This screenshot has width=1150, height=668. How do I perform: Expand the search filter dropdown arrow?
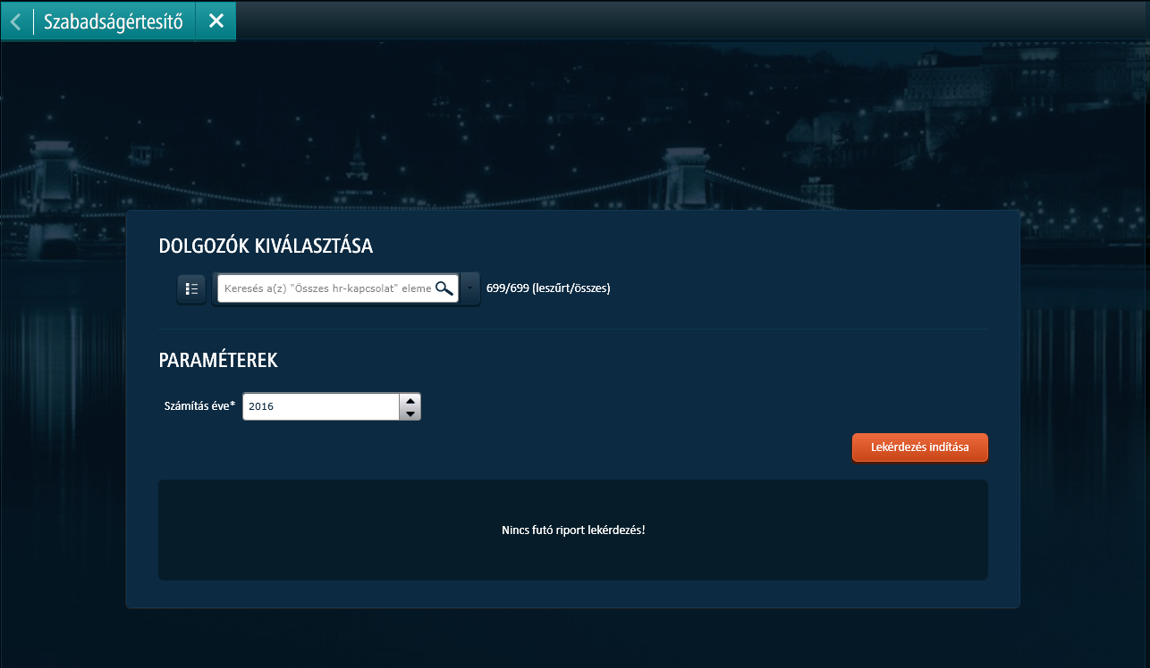point(470,288)
